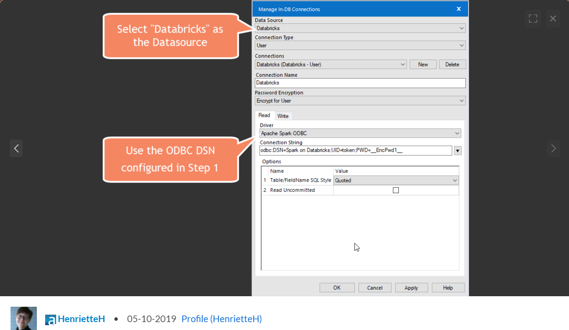Switch to the Write tab
This screenshot has width=569, height=330.
click(283, 116)
